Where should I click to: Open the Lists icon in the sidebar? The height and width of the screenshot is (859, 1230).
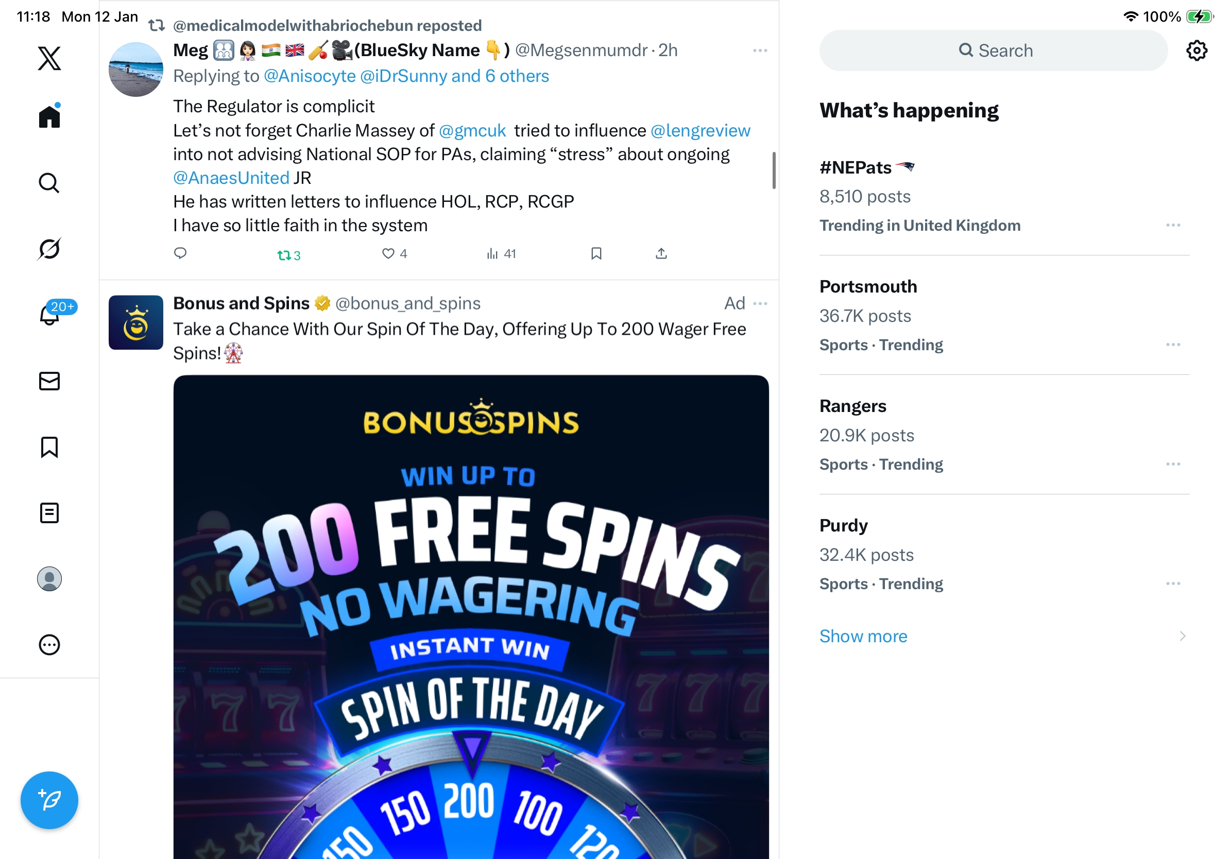click(x=49, y=513)
